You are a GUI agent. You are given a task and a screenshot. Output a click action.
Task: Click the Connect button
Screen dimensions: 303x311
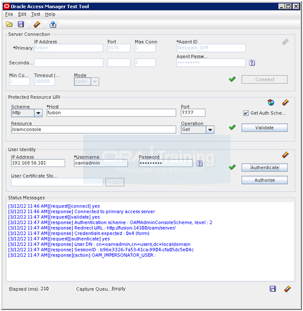[264, 79]
